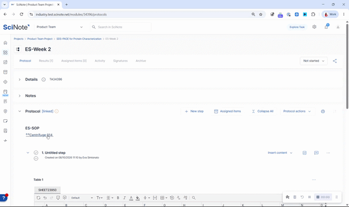Pause the screen recording

[x=309, y=197]
